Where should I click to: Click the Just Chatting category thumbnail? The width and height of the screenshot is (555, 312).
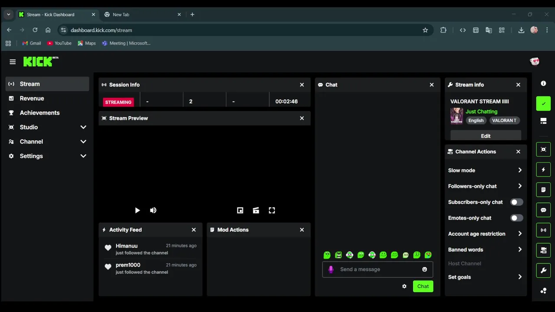pyautogui.click(x=457, y=116)
